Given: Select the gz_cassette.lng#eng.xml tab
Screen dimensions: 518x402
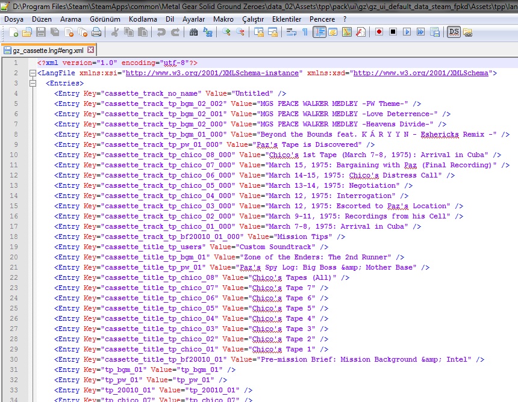Looking at the screenshot, I should click(48, 51).
